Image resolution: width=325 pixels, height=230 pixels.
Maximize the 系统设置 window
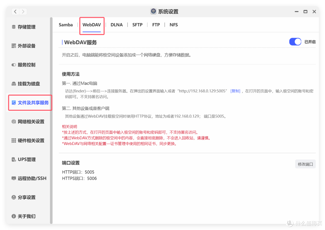[x=305, y=12]
